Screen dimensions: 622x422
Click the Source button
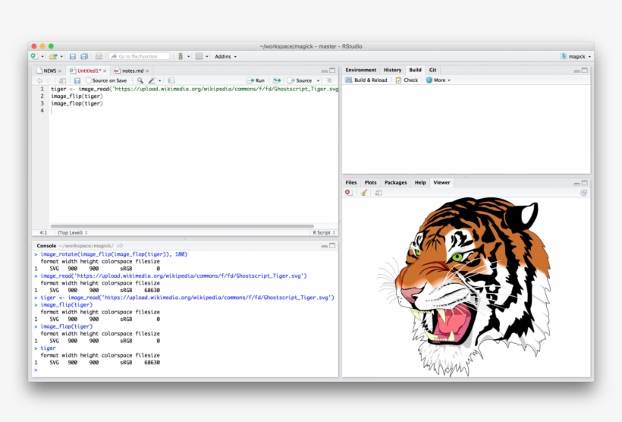click(300, 80)
